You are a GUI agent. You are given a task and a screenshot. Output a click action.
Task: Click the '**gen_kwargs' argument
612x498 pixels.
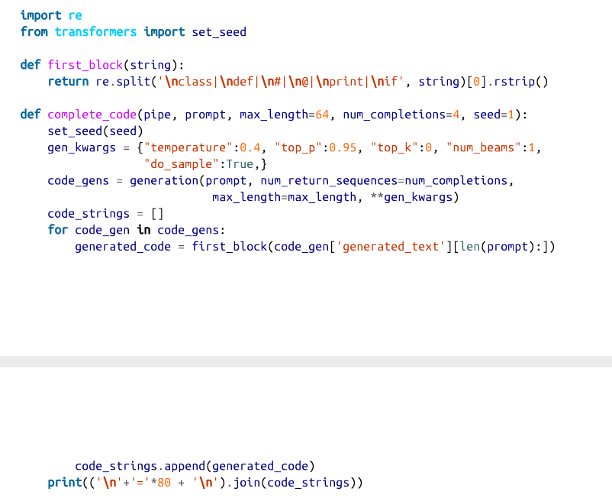(x=411, y=197)
